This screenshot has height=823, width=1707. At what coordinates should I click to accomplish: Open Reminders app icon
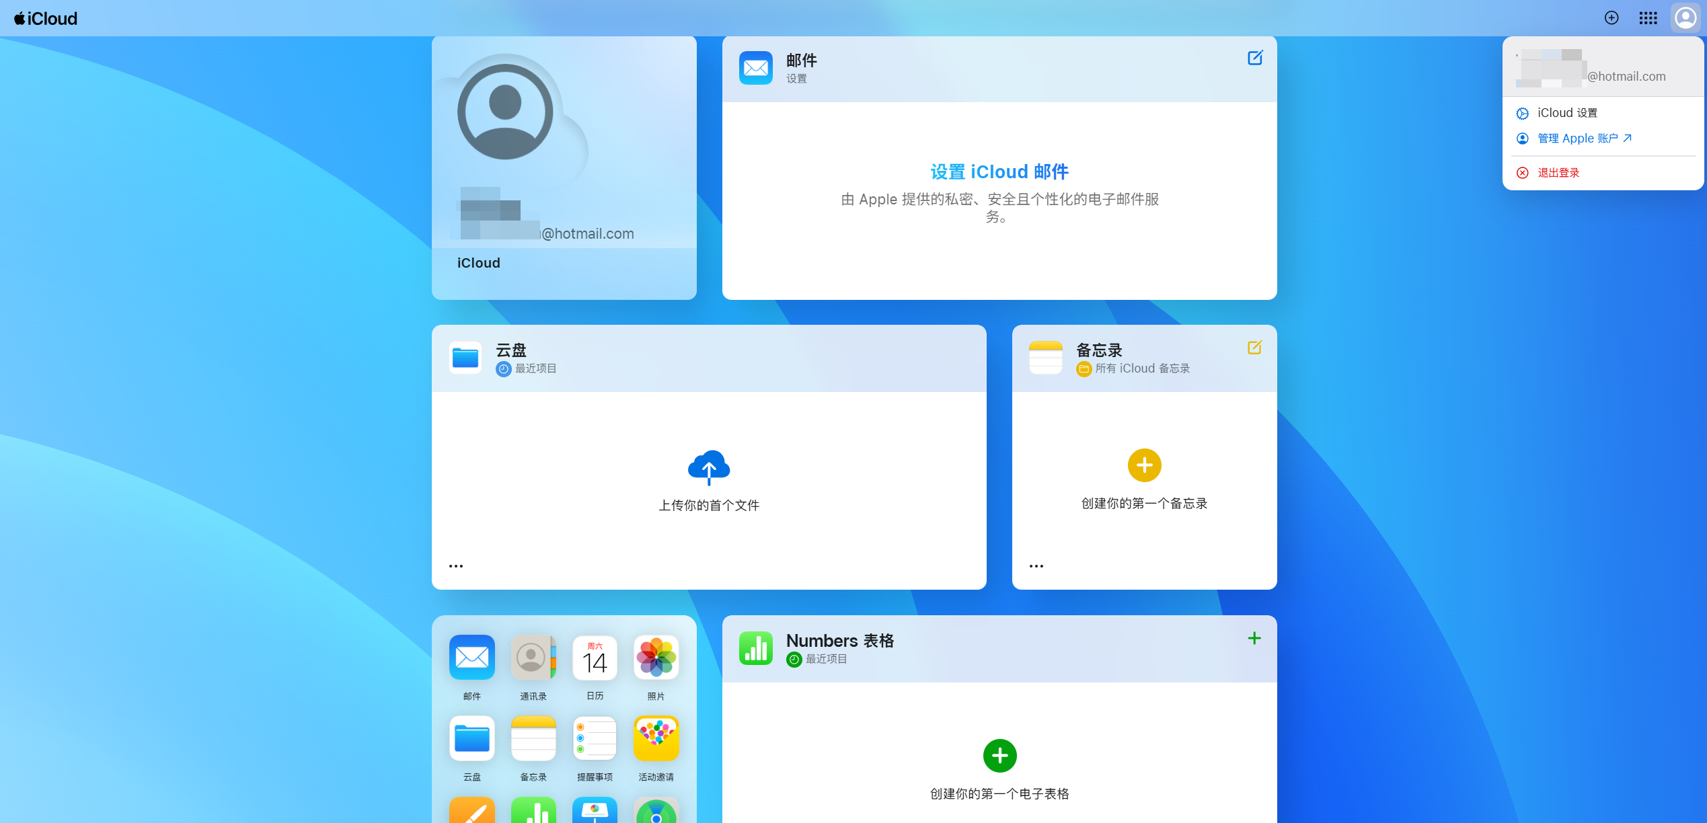point(595,738)
